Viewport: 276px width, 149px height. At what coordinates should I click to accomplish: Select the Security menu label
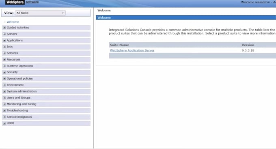[12, 72]
